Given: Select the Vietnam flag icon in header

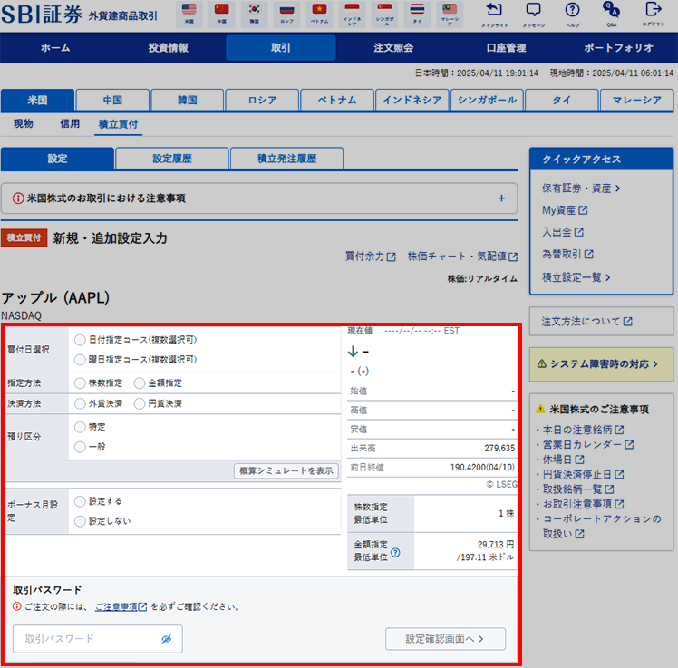Looking at the screenshot, I should pyautogui.click(x=320, y=14).
